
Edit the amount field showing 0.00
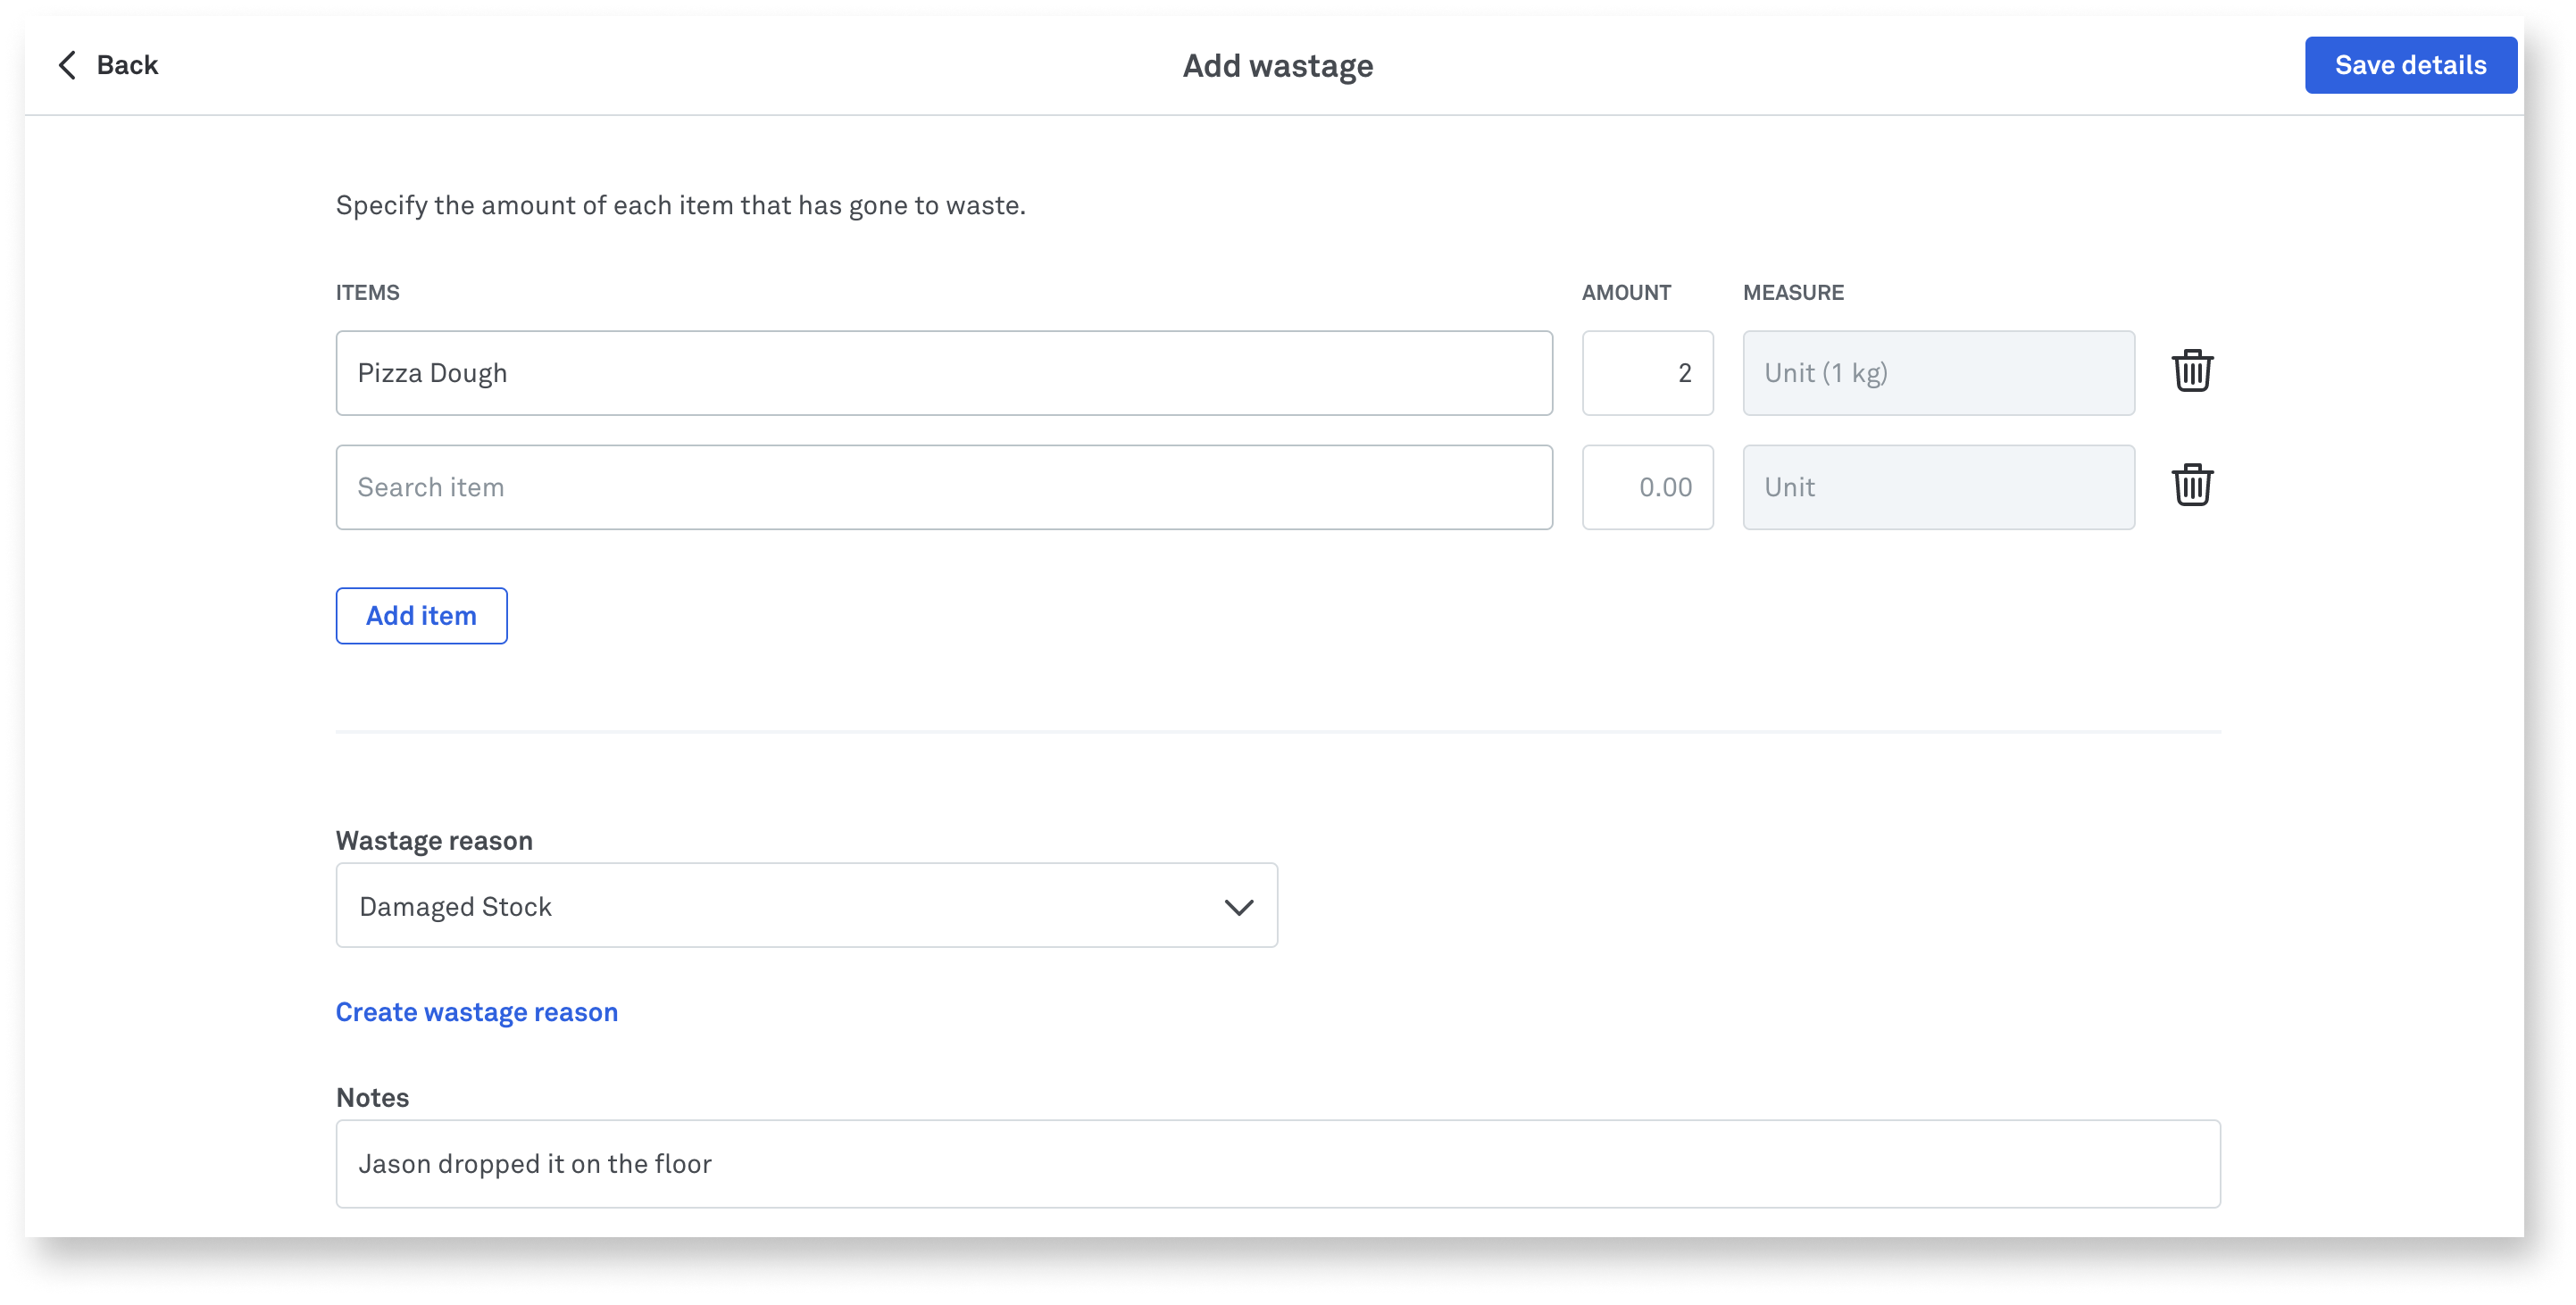(x=1647, y=487)
